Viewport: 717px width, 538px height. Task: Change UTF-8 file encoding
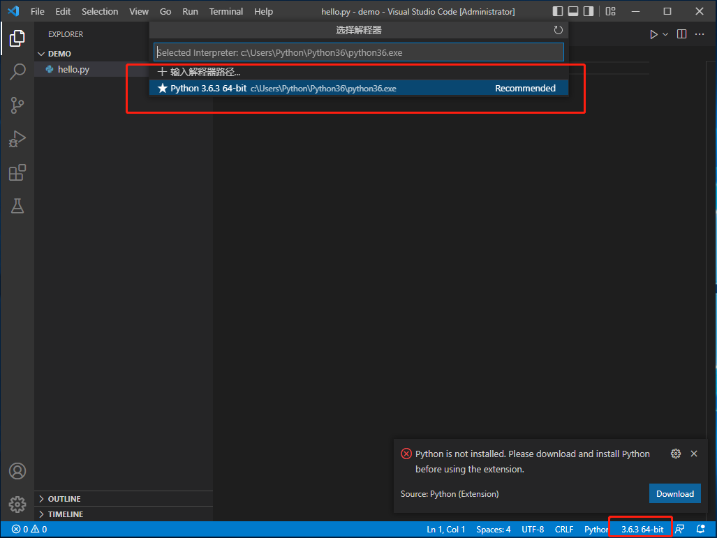(533, 530)
